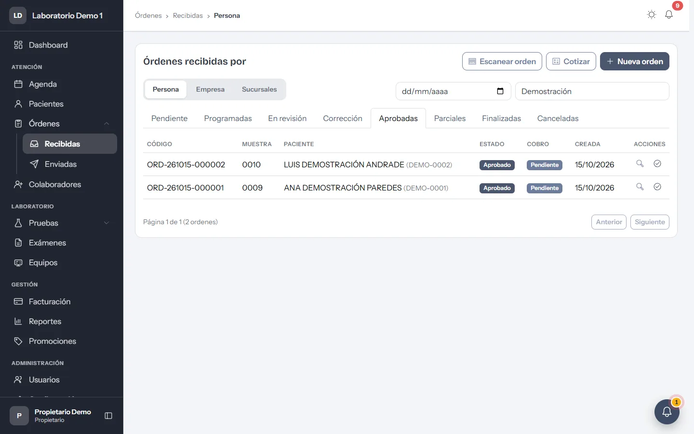Open the Parciales tab

[450, 118]
